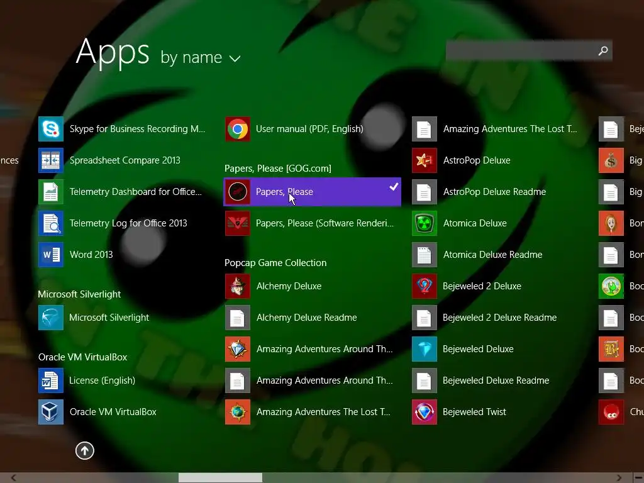
Task: Open User manual (PDF, English) Chrome icon
Action: tap(237, 129)
